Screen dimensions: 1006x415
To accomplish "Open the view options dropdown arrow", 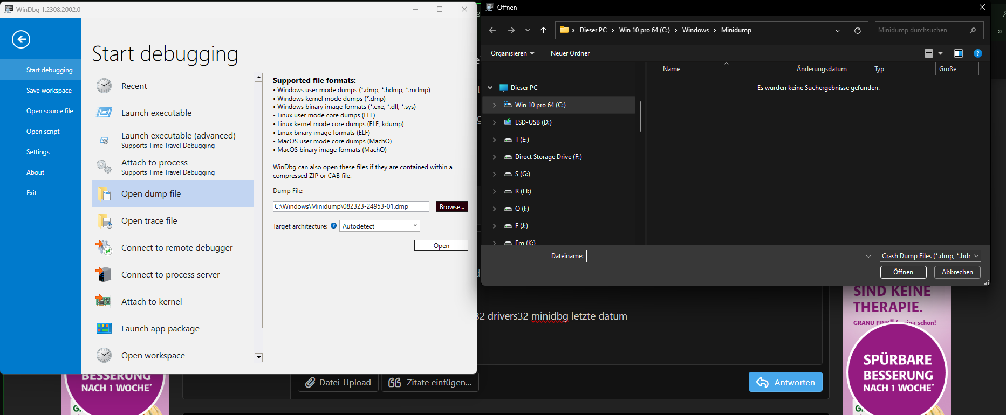I will pos(941,53).
